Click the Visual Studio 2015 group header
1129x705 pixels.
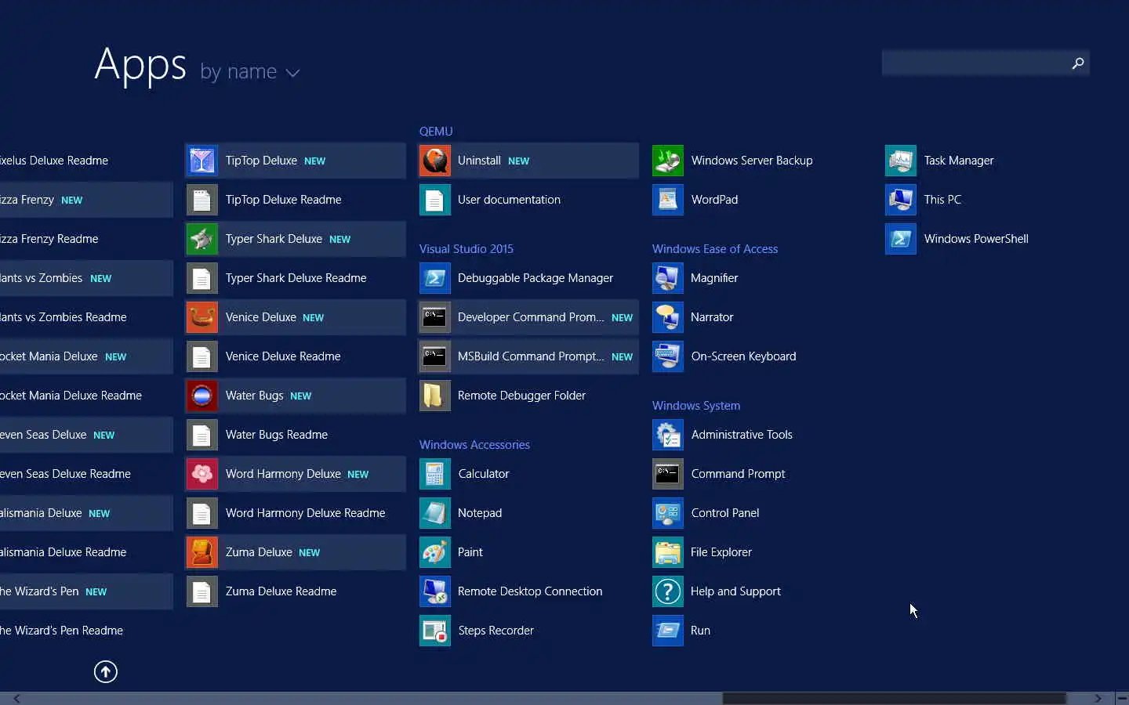(x=466, y=249)
